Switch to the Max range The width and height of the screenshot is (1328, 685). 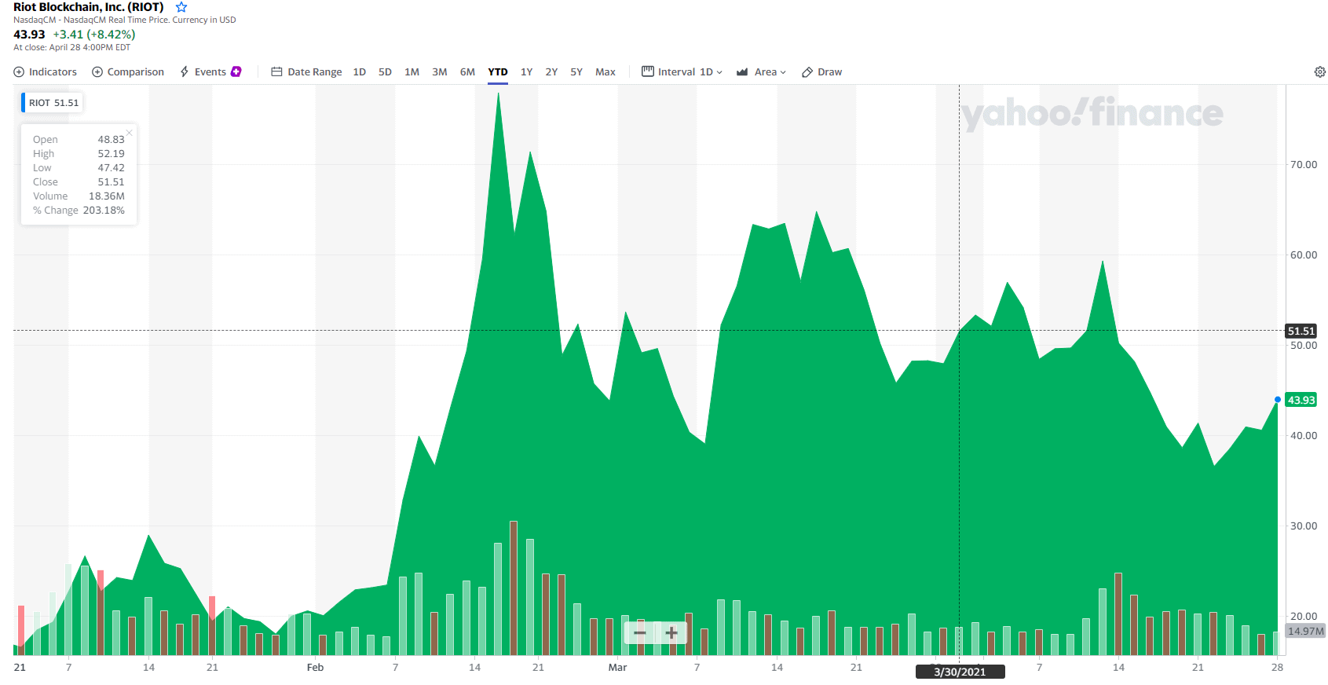605,71
